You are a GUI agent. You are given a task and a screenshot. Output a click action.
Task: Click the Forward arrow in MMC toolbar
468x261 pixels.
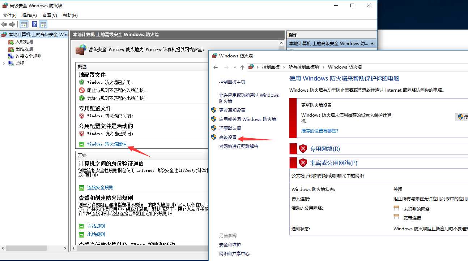tap(12, 24)
